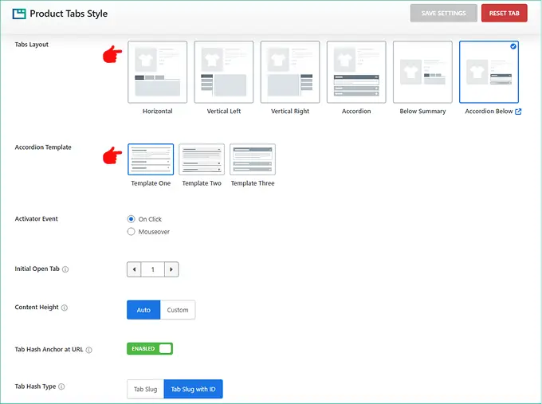The height and width of the screenshot is (404, 542).
Task: Switch Tab Hash Type to Tab Slug
Action: click(145, 389)
